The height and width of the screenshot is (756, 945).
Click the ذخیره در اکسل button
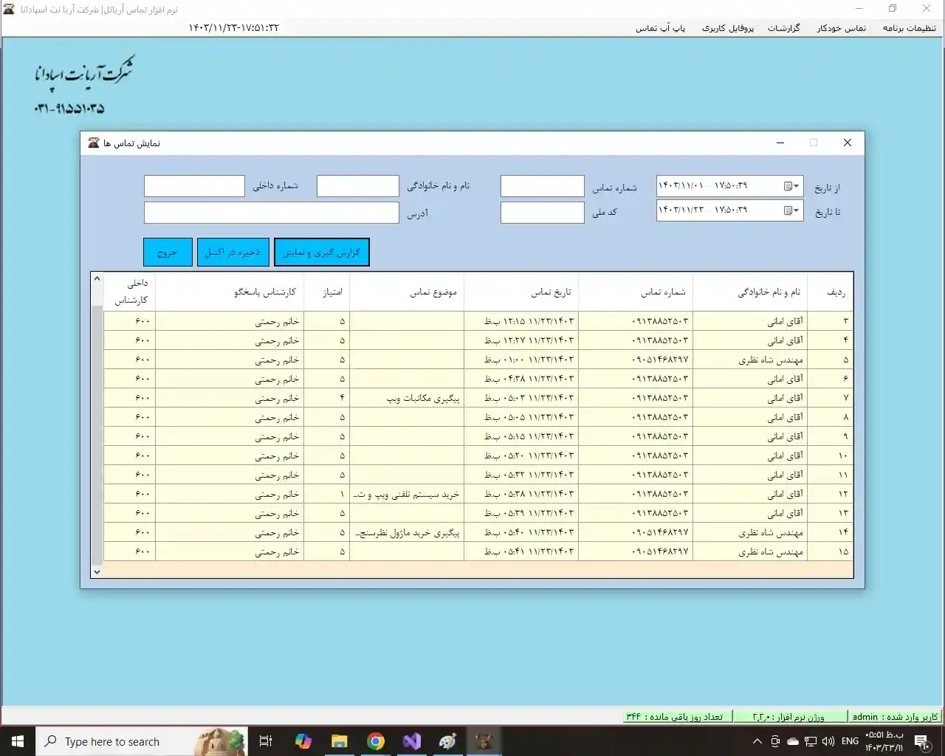click(x=233, y=252)
